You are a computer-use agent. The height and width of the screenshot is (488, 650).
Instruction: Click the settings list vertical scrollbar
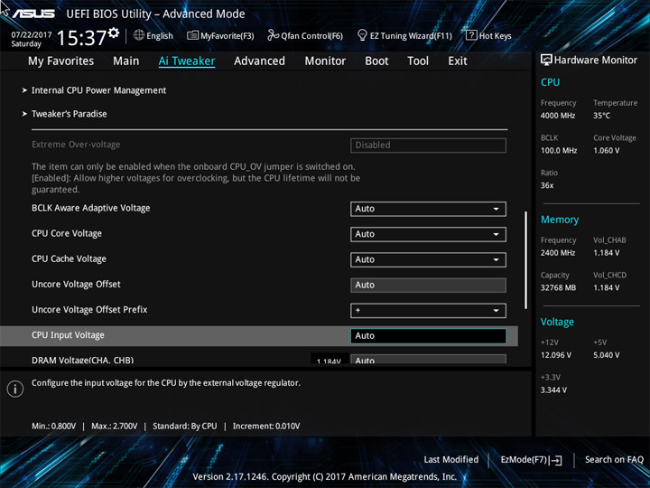point(525,260)
